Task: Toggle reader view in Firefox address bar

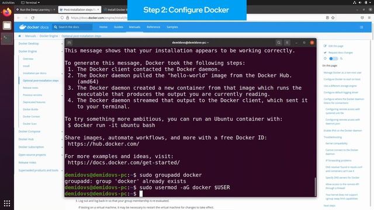Action: pyautogui.click(x=327, y=17)
